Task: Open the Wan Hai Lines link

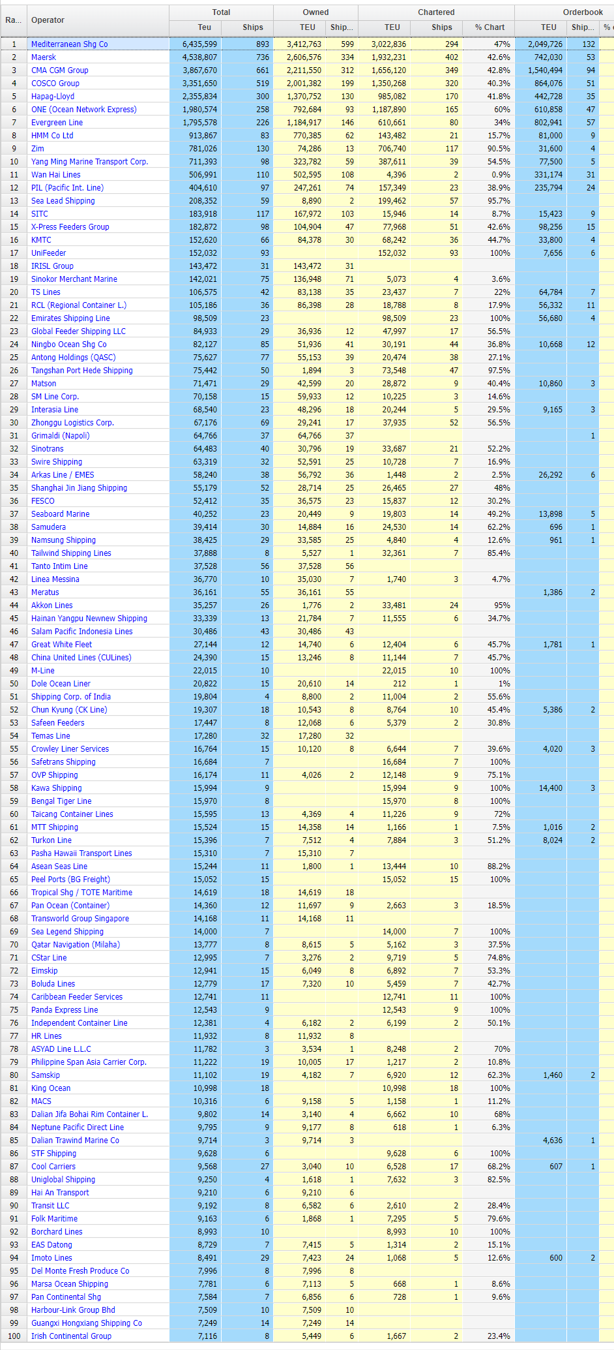Action: tap(56, 175)
